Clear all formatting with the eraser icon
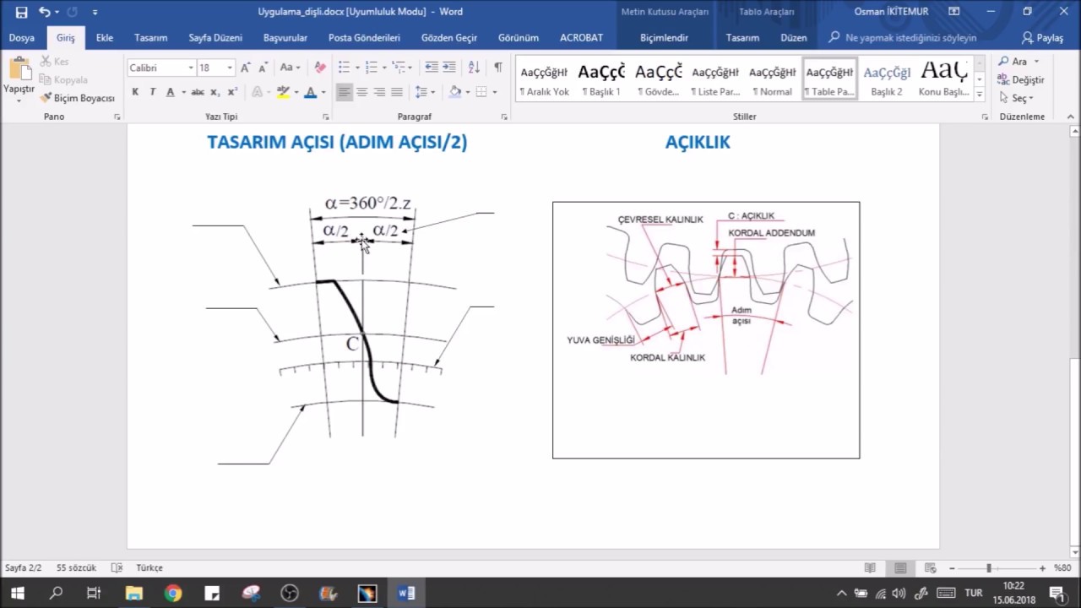Screen dimensions: 1081x608 [320, 68]
